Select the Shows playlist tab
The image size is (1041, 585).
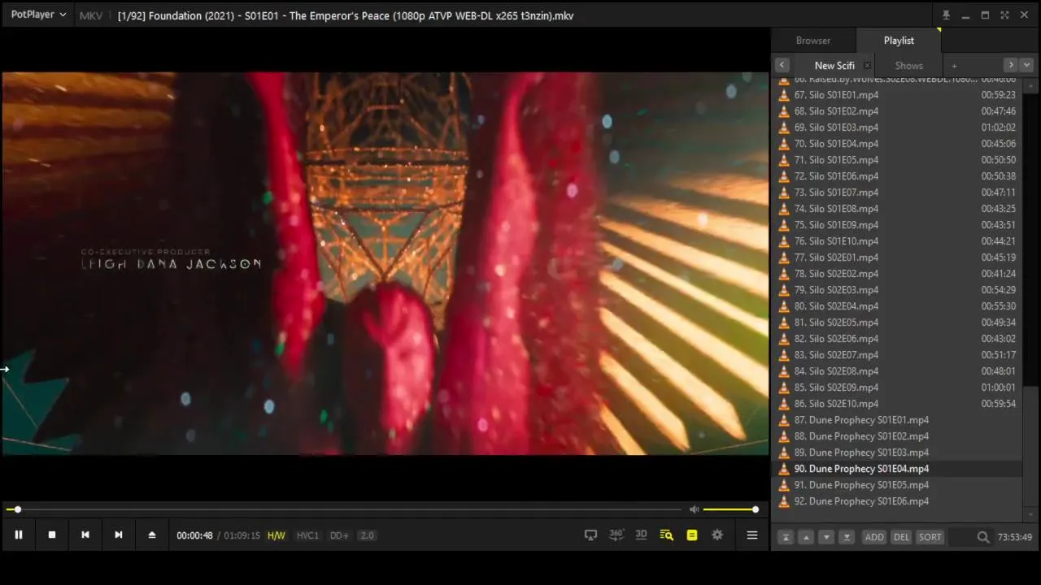pos(908,66)
